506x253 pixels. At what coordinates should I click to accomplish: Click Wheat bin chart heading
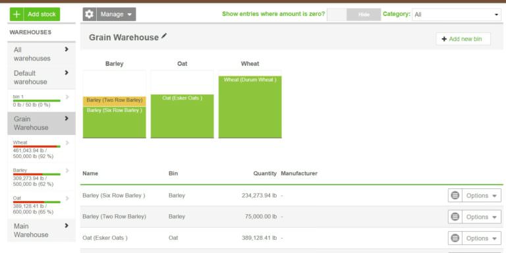click(x=250, y=64)
